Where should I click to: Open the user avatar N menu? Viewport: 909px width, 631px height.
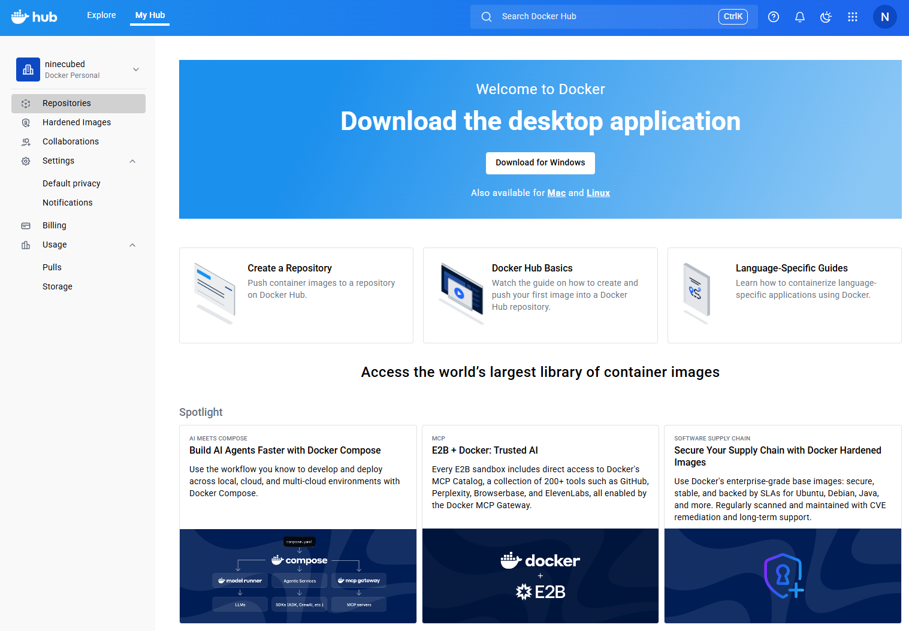pos(884,17)
